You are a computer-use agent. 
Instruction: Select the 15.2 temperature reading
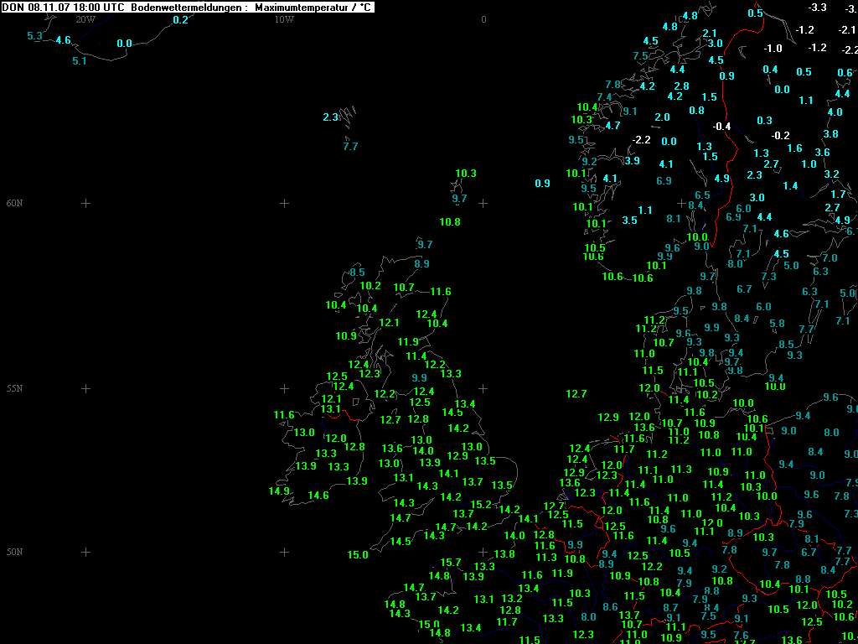481,505
